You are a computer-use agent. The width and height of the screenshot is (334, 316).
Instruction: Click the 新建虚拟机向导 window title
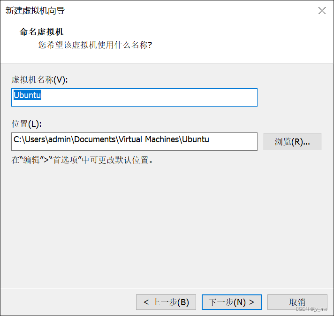click(35, 10)
